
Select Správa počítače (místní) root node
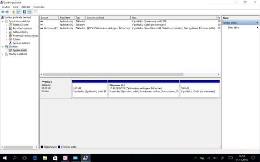(18, 18)
